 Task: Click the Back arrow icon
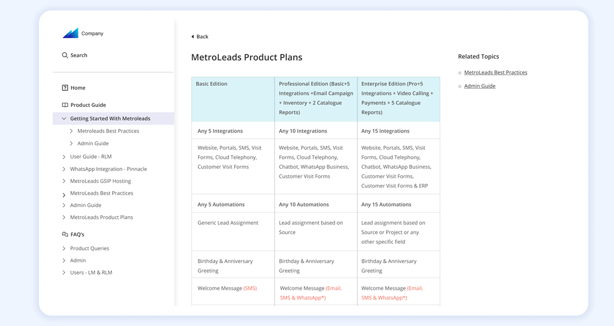(x=193, y=37)
